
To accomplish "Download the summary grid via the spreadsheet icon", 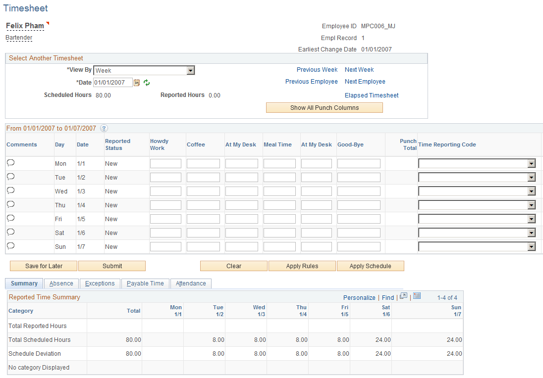I will click(416, 296).
